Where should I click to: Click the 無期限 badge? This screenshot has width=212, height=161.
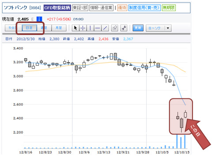pyautogui.click(x=169, y=7)
